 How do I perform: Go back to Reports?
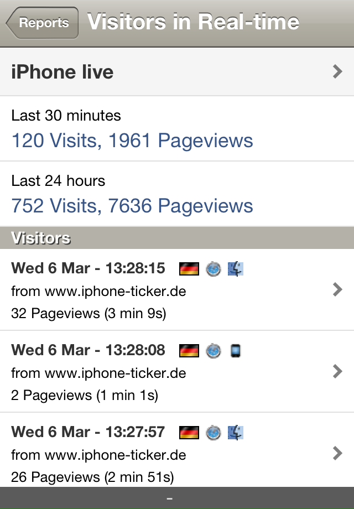(42, 23)
